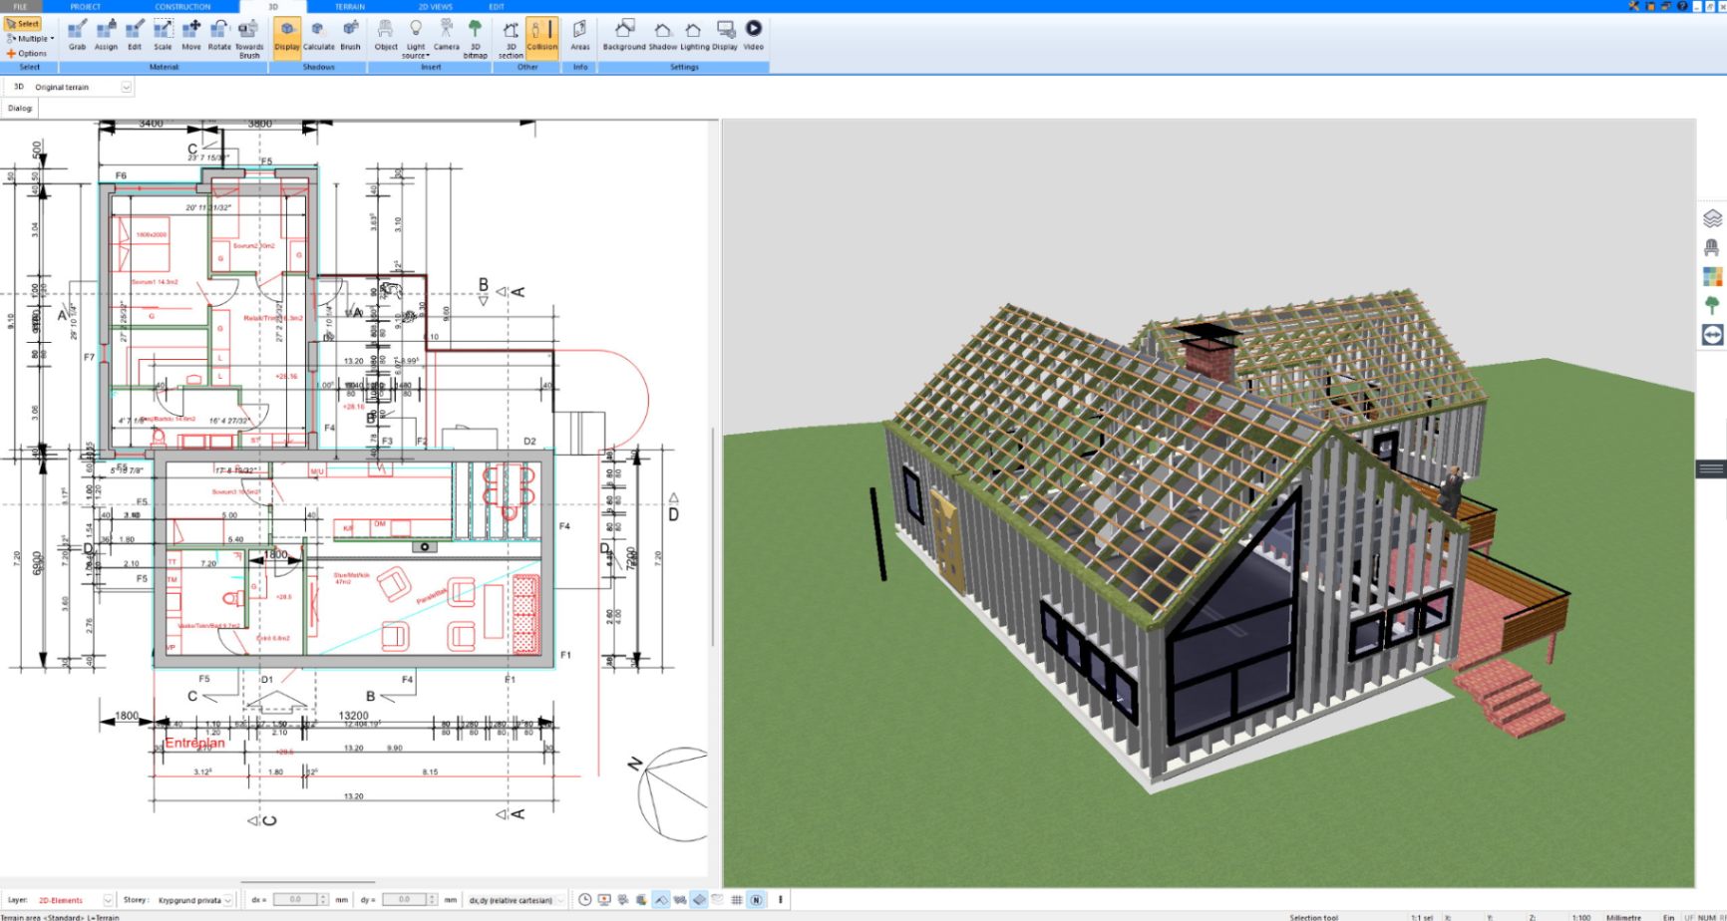Click the dy input field
This screenshot has height=921, width=1727.
[404, 900]
